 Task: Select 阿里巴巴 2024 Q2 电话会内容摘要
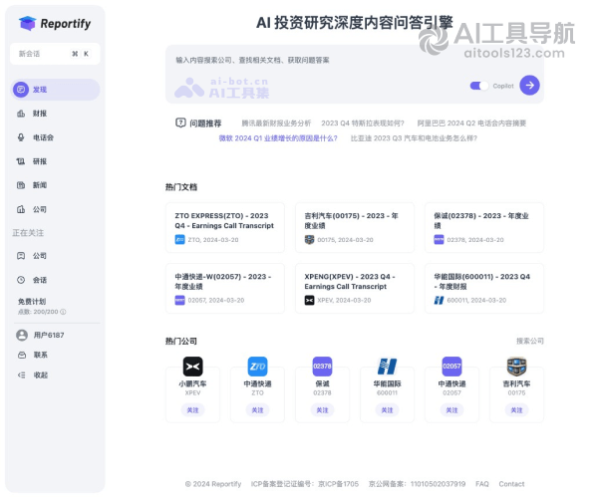pos(471,124)
